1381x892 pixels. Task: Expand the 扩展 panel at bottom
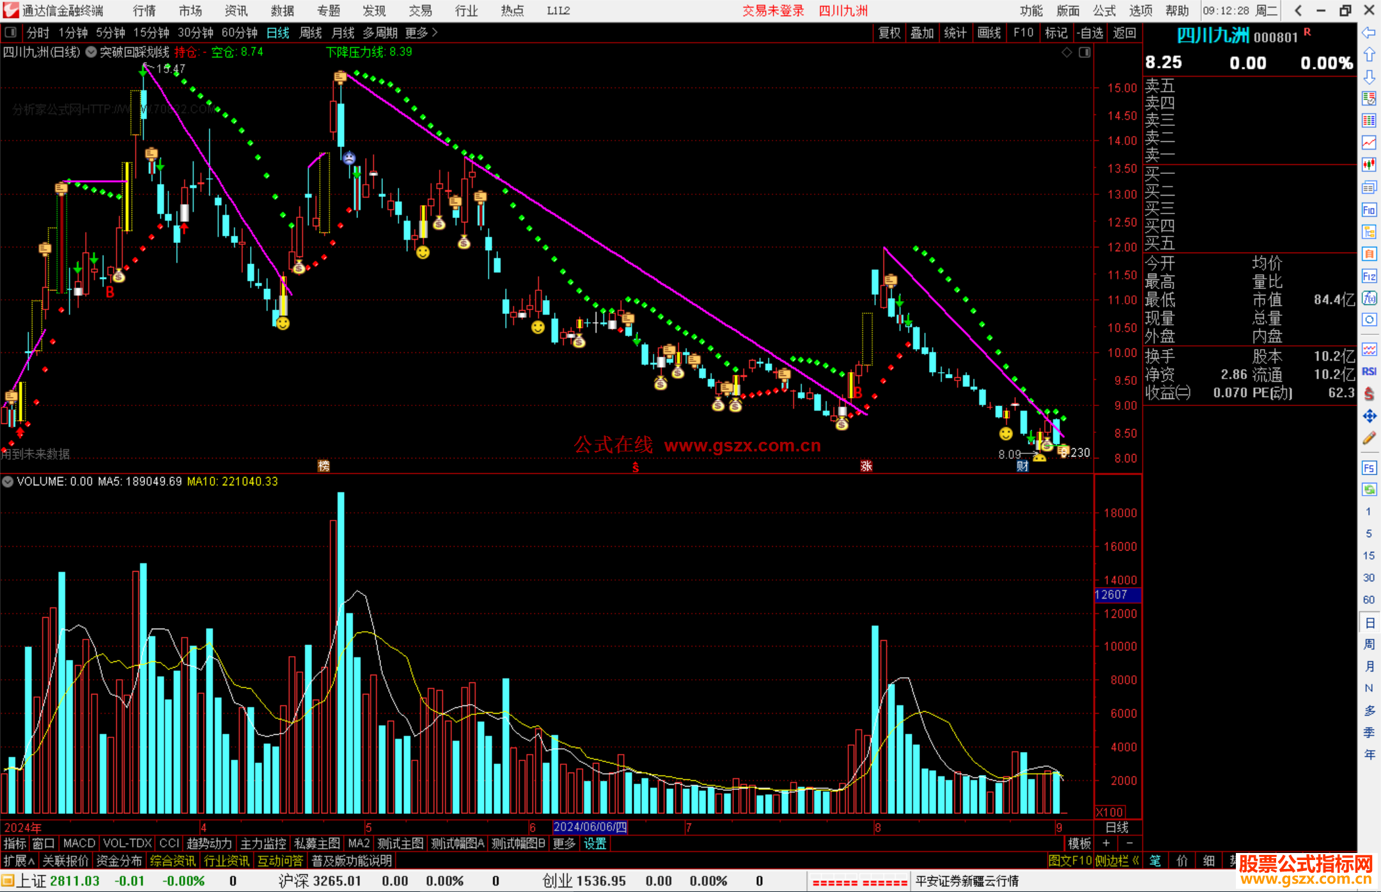19,861
